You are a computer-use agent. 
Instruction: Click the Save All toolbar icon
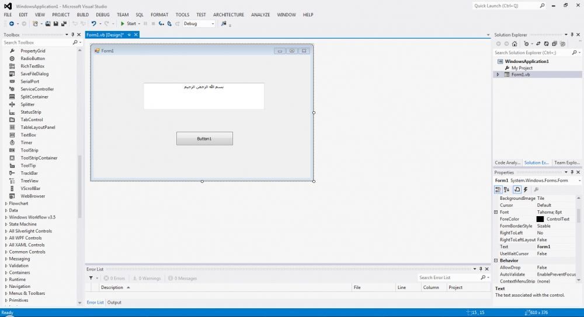click(64, 24)
